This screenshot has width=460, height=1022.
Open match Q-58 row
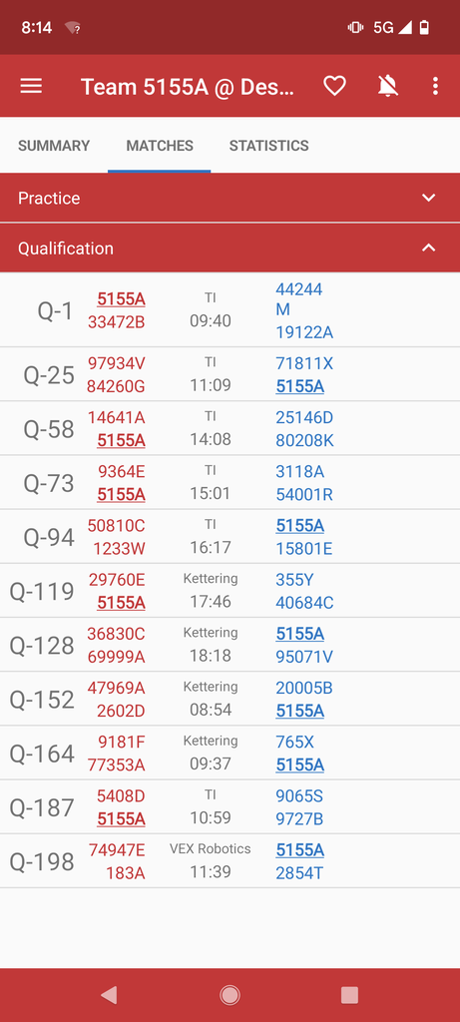point(230,428)
